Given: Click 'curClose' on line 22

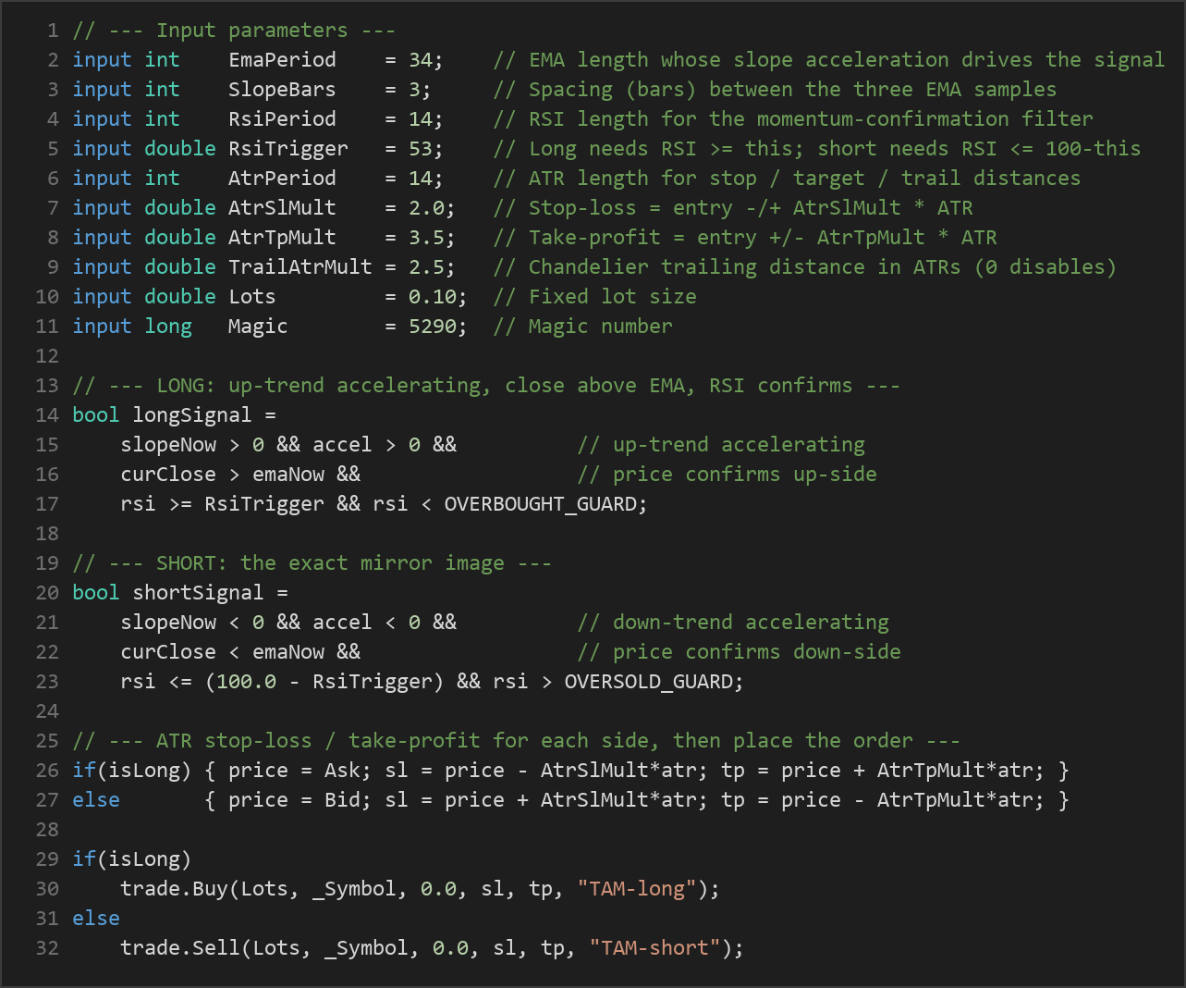Looking at the screenshot, I should click(168, 652).
